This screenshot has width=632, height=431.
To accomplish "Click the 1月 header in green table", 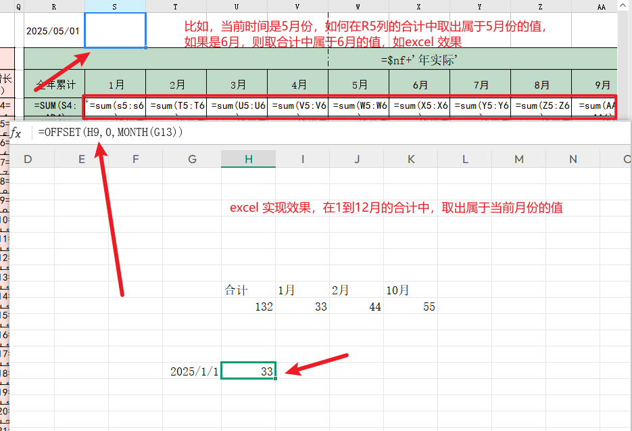I will coord(116,84).
